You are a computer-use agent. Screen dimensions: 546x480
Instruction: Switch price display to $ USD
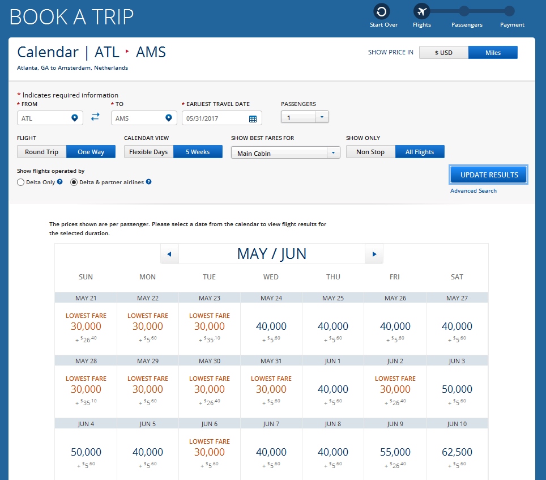click(x=443, y=53)
